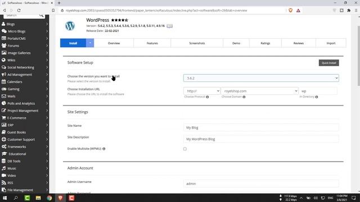Show info for Choose Protocol
The width and height of the screenshot is (360, 202).
point(208,97)
